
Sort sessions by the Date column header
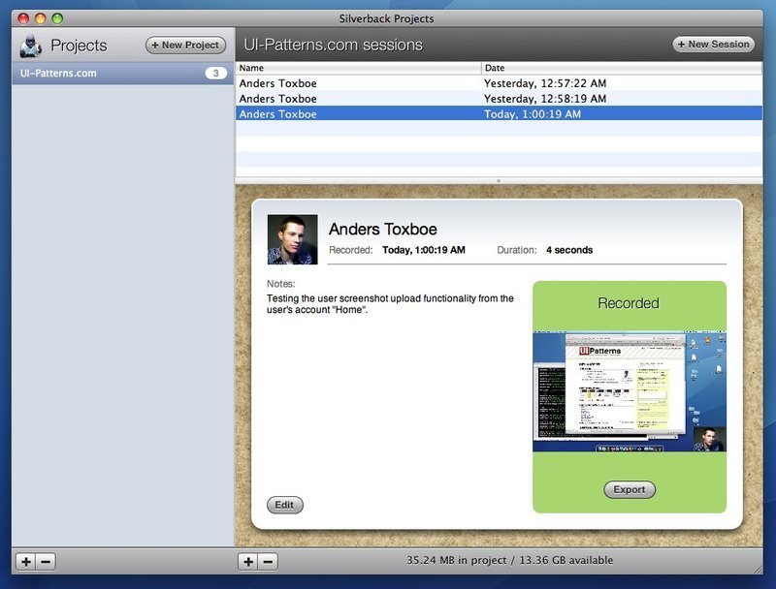pyautogui.click(x=621, y=68)
